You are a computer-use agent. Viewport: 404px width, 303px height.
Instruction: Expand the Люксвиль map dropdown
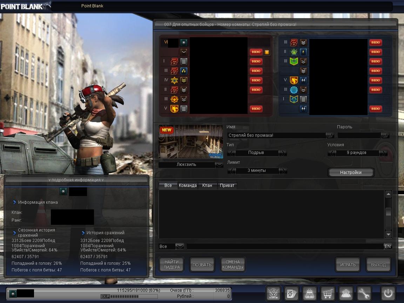click(219, 165)
